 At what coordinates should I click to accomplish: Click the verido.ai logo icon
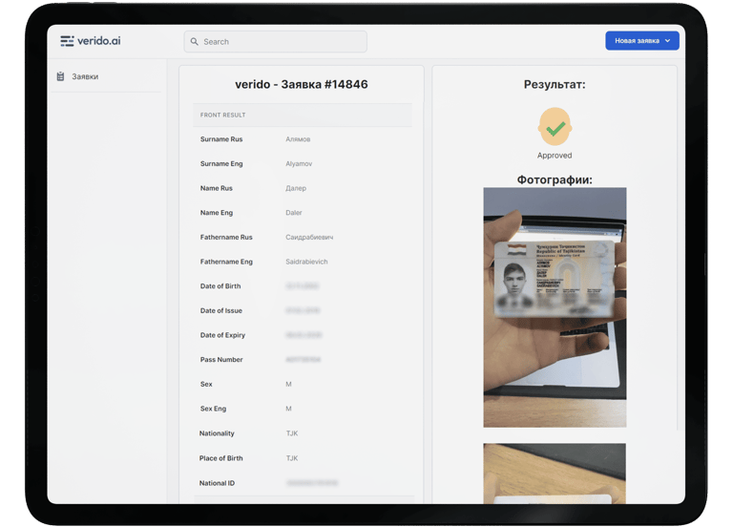click(x=67, y=41)
